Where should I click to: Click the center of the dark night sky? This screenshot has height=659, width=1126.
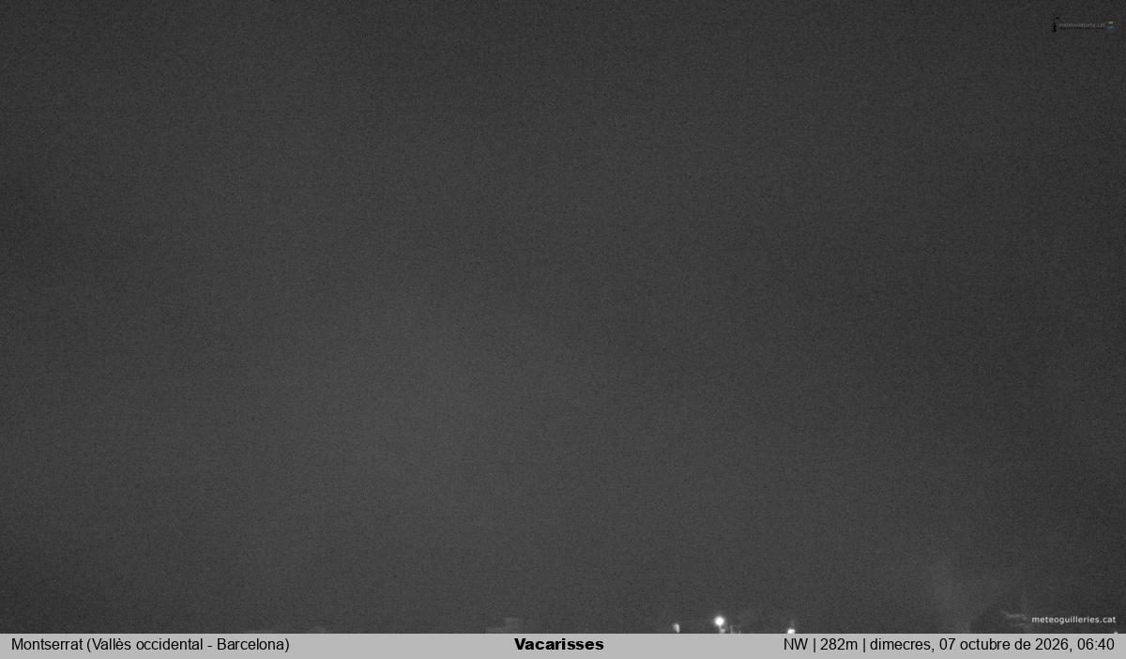pos(563,316)
